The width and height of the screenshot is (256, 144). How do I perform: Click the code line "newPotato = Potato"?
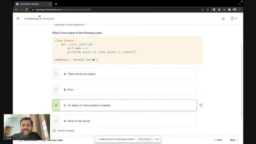click(76, 60)
